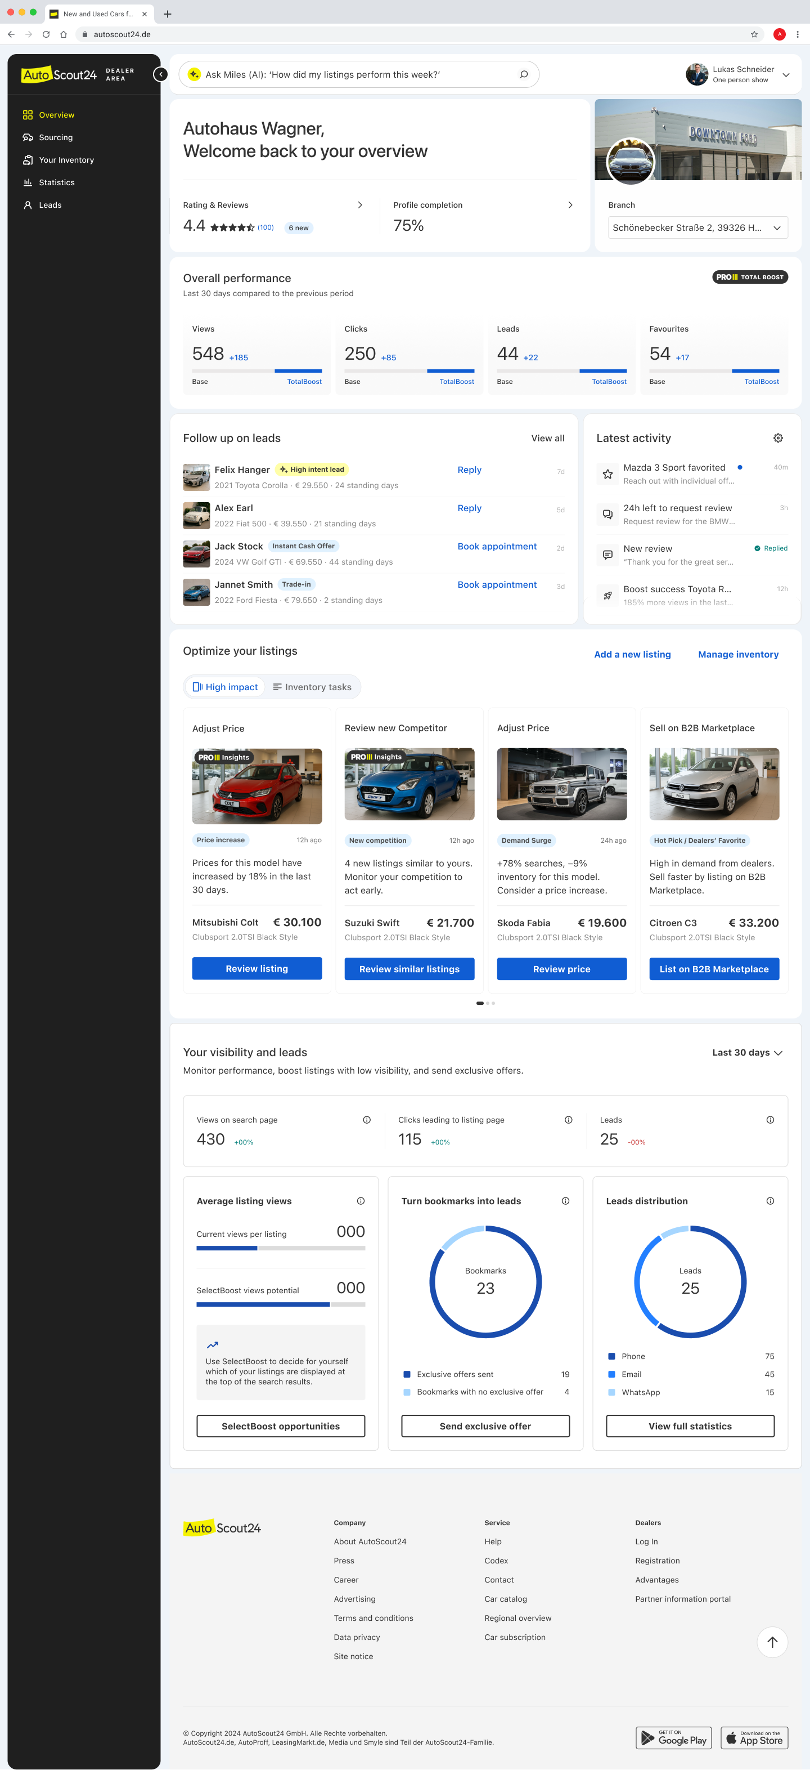Switch to the Inventory tasks tab
The width and height of the screenshot is (810, 1770).
click(312, 687)
